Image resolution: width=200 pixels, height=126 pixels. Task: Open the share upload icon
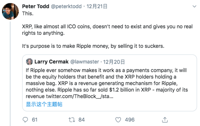point(165,119)
